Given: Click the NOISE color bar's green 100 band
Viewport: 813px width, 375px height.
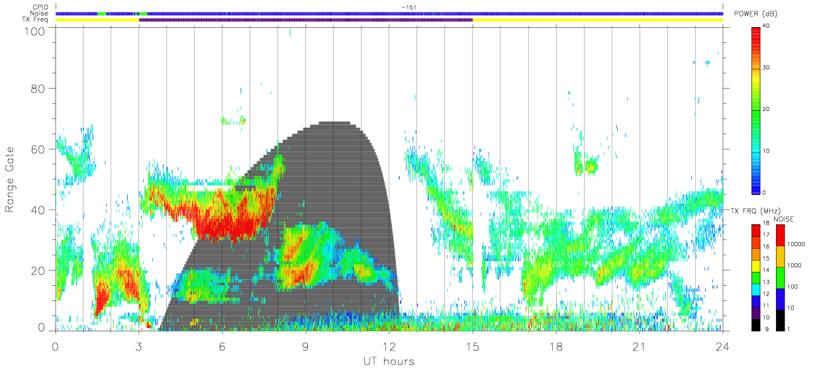Looking at the screenshot, I should pyautogui.click(x=781, y=277).
